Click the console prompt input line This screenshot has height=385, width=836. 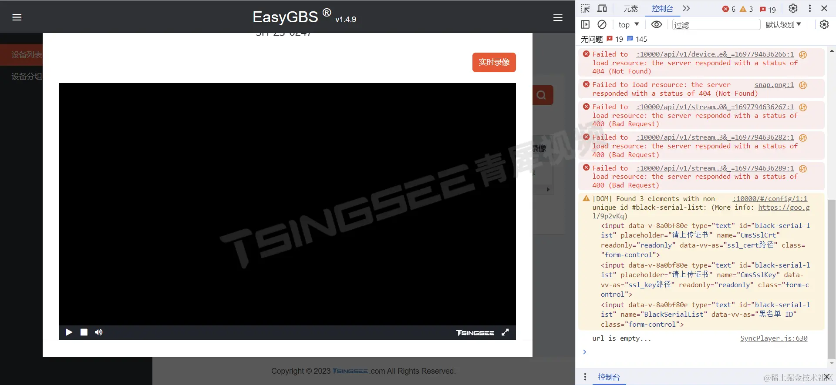pos(705,352)
